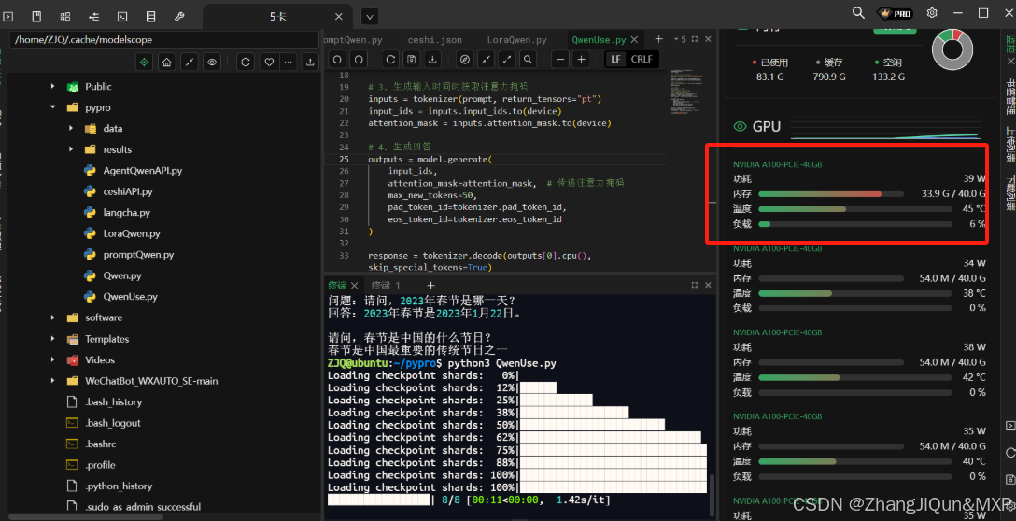Expand the WeChatBot_WXAUTO_SE-main folder
The height and width of the screenshot is (521, 1016).
(53, 381)
